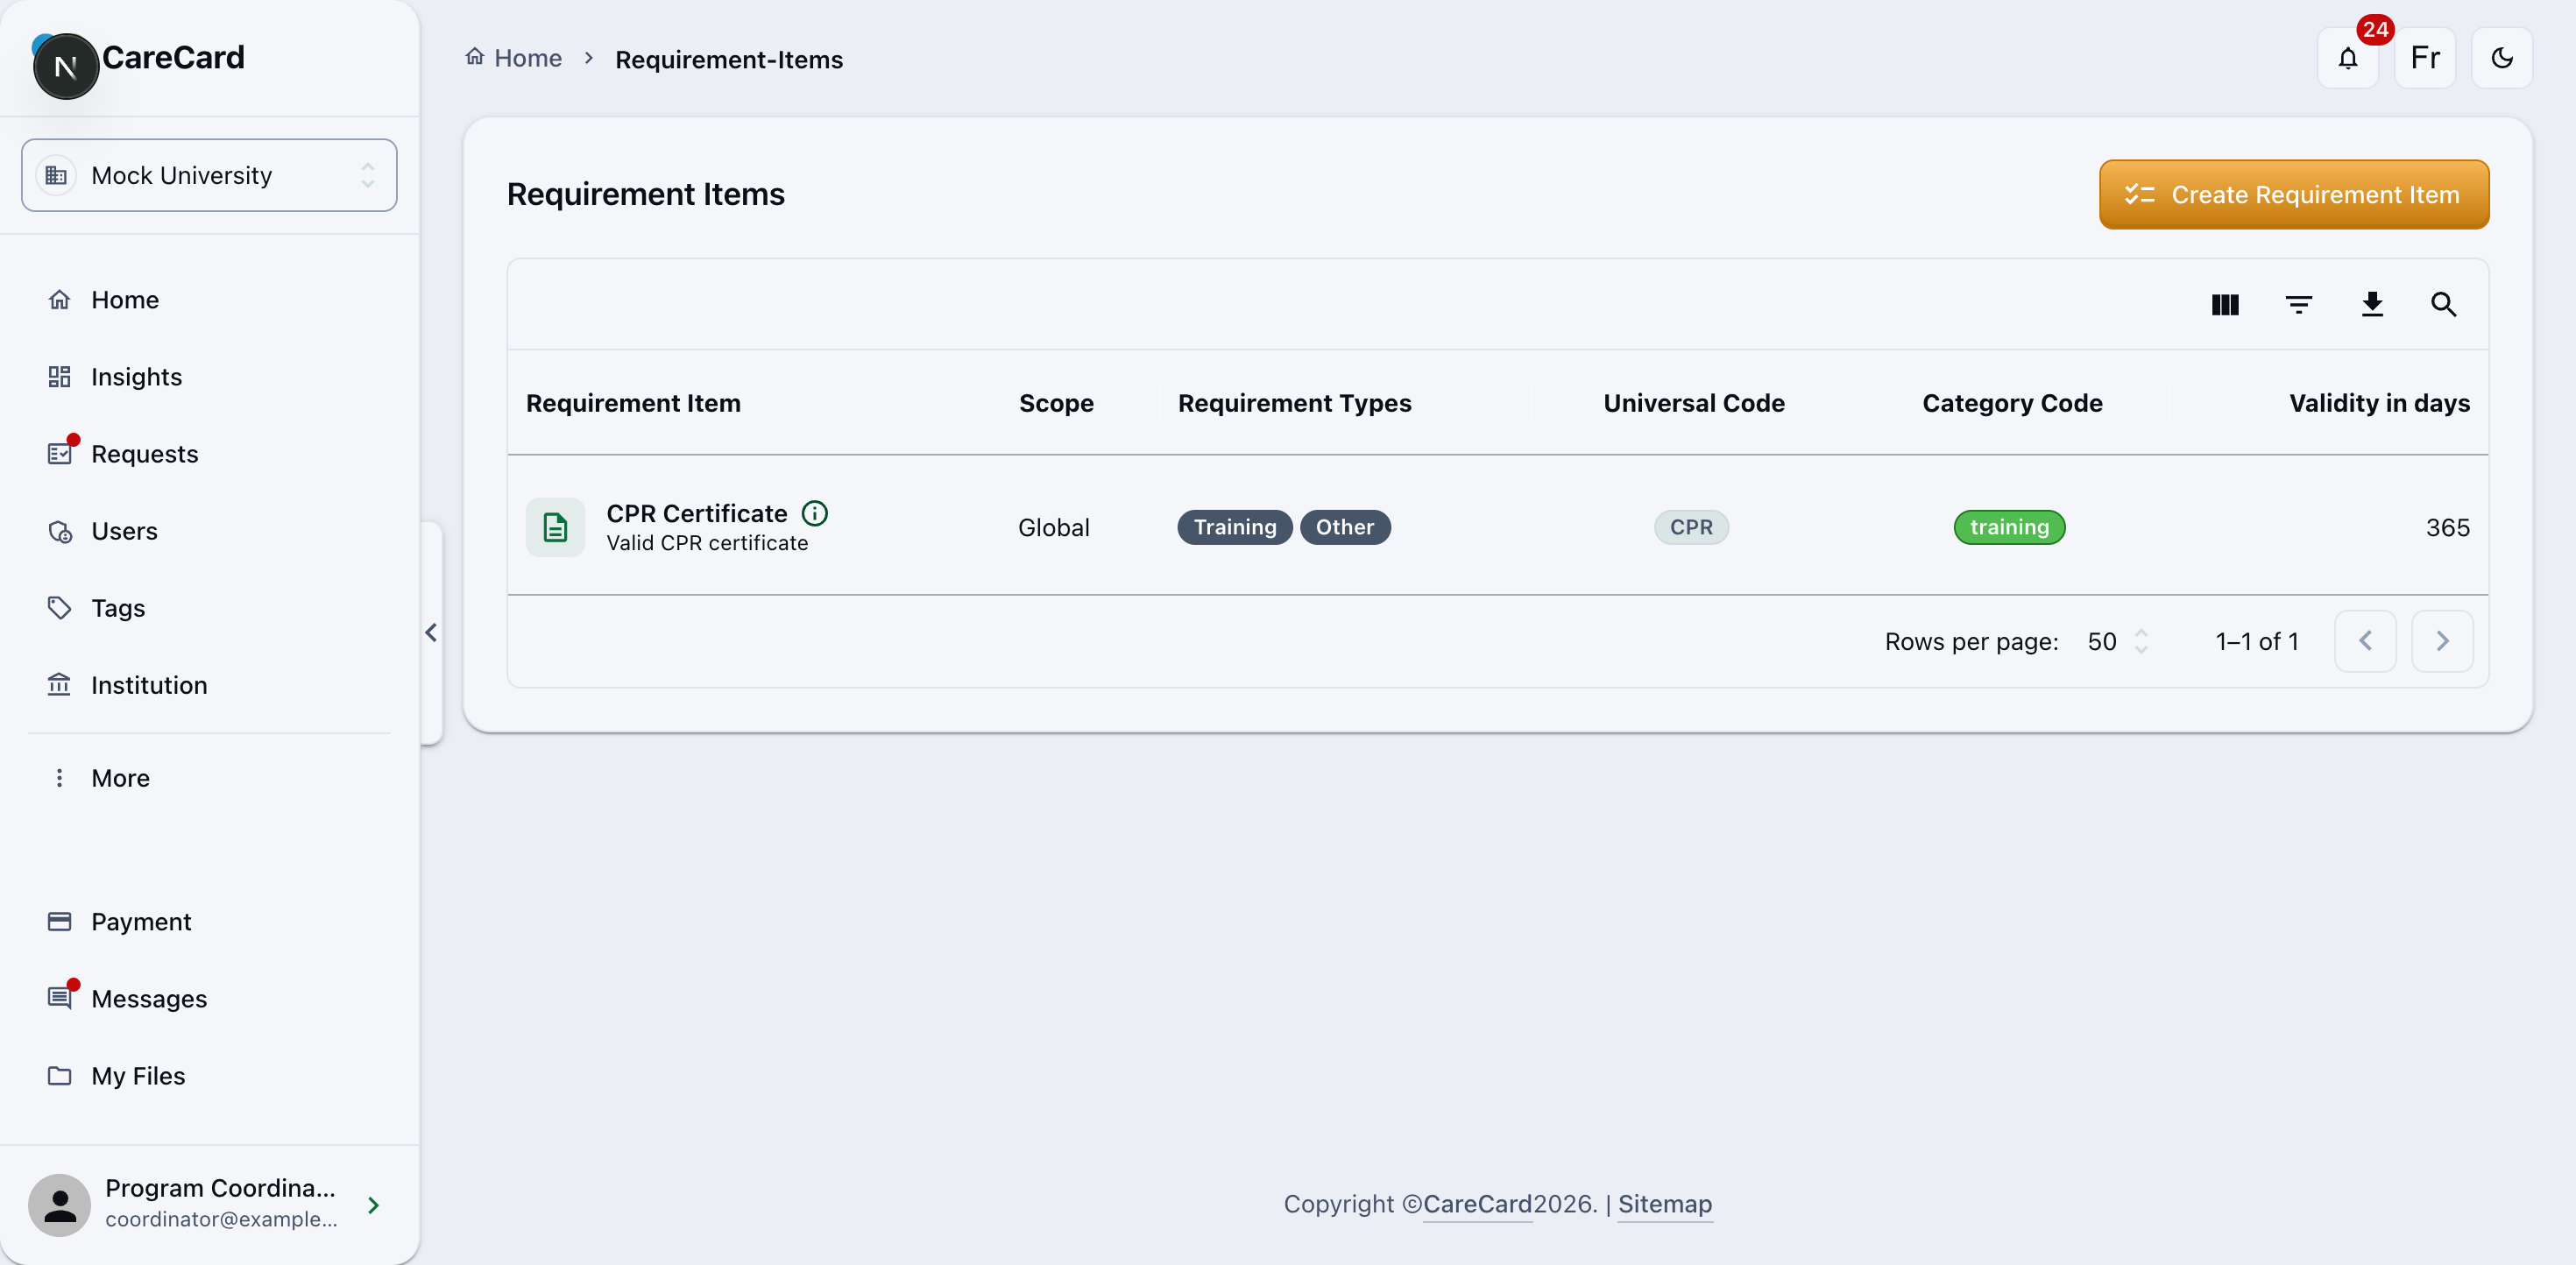Open the Mock University institution selector

tap(209, 175)
